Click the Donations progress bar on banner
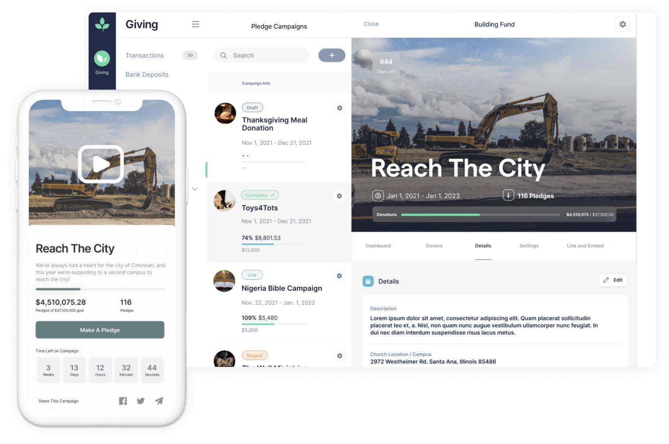This screenshot has height=444, width=669. [481, 214]
